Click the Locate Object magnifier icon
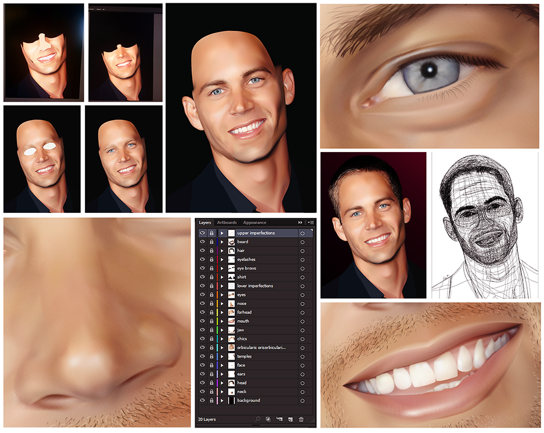This screenshot has height=433, width=544. click(x=257, y=419)
